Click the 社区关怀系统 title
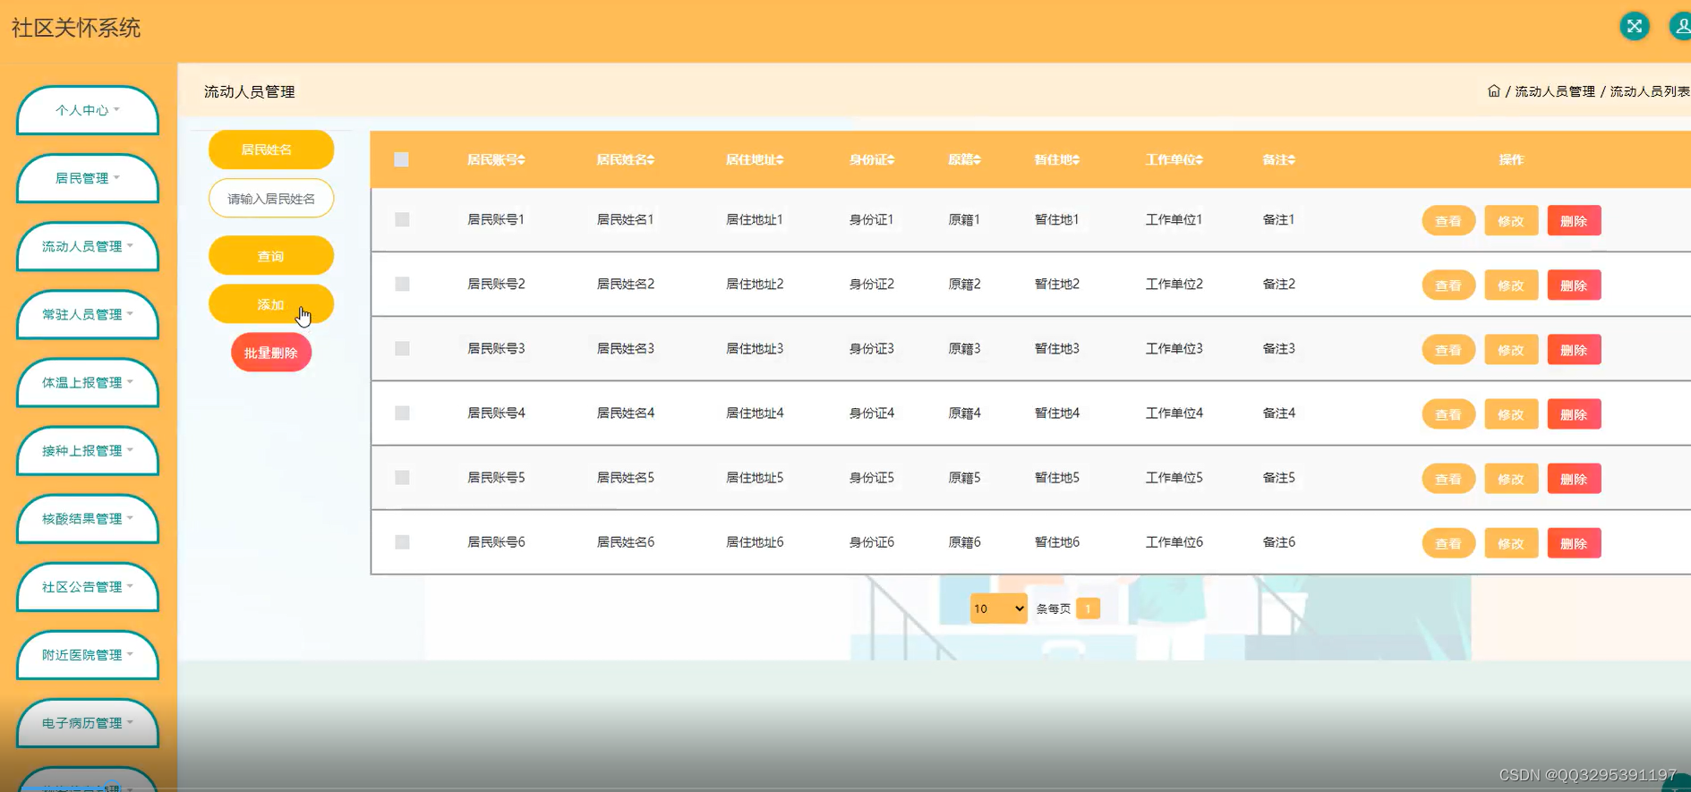Screen dimensions: 1691x792 click(76, 28)
